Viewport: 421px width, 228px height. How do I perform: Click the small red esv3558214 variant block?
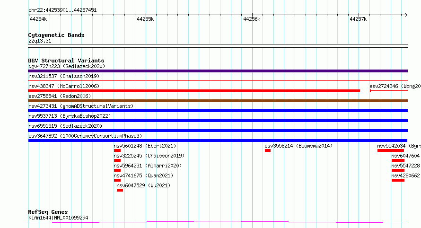[267, 150]
